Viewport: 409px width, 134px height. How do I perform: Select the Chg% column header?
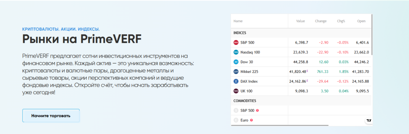(341, 21)
